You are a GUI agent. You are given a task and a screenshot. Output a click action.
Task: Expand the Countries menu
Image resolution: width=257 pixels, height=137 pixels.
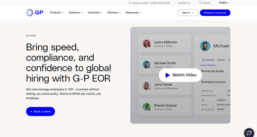click(x=95, y=13)
